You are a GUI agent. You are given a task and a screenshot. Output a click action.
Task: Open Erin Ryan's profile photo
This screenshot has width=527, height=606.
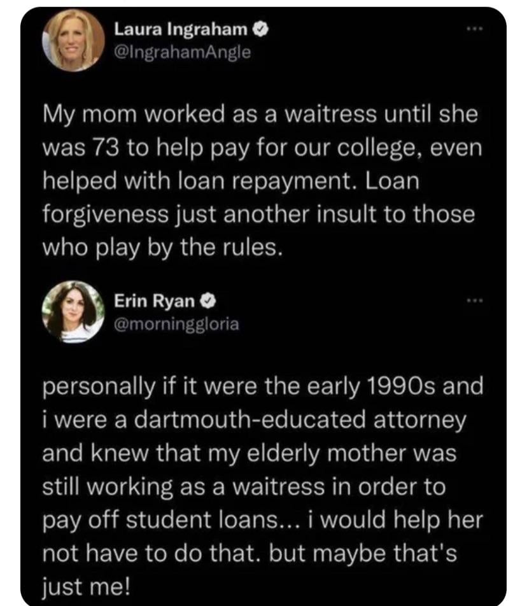[73, 311]
